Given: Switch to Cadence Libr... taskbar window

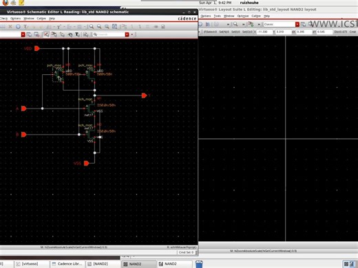Looking at the screenshot, I should click(67, 264).
